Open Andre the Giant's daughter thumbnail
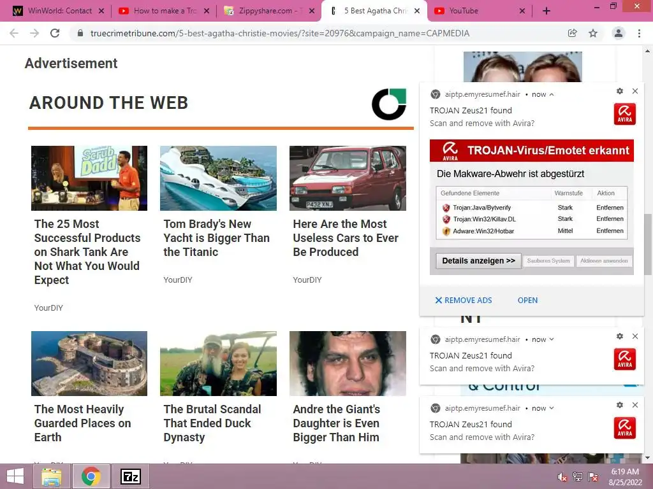Viewport: 653px width, 489px height. coord(348,364)
